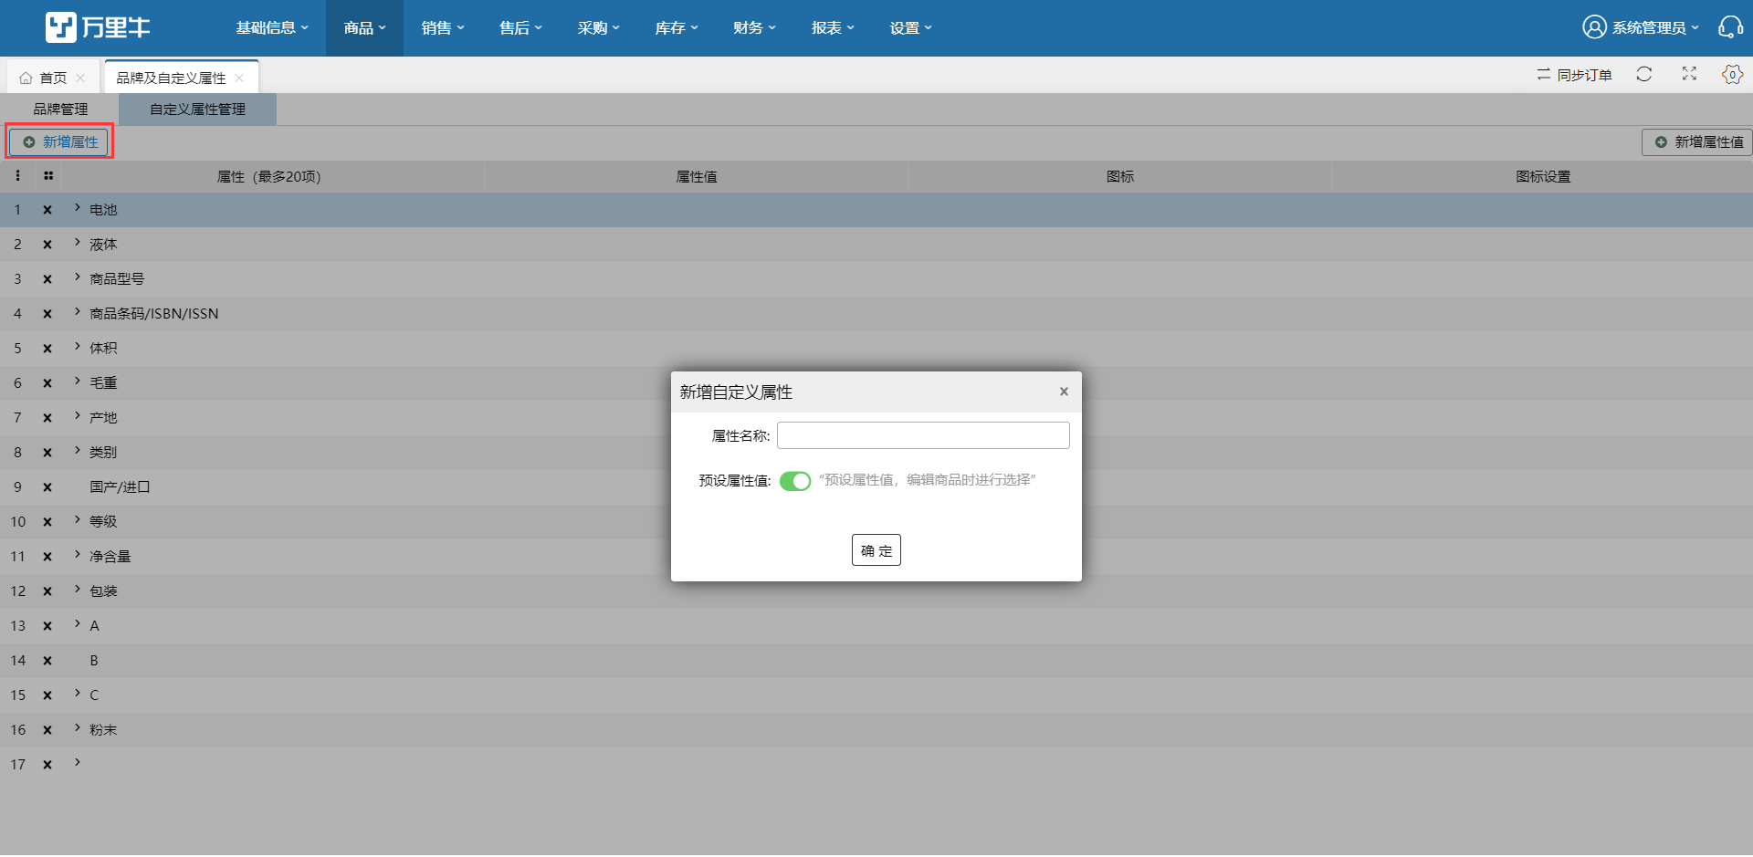The width and height of the screenshot is (1753, 857).
Task: Close the 首页 tab
Action: (x=80, y=78)
